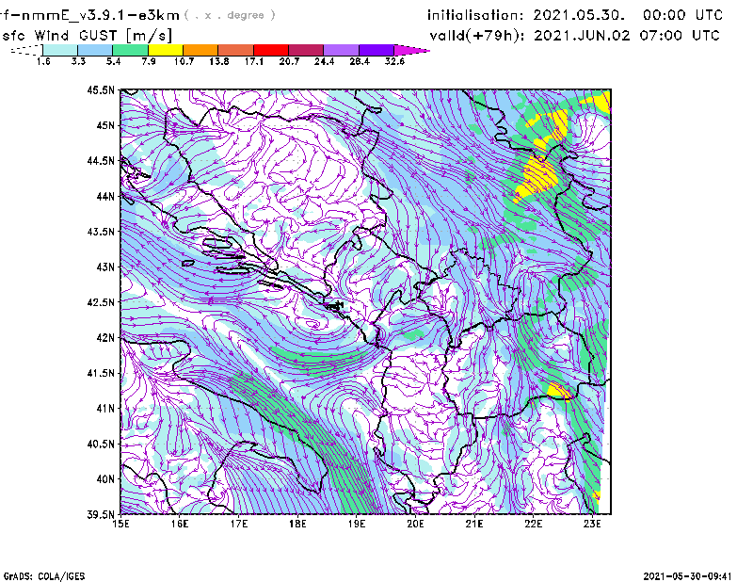Click the '20E' longitude label
This screenshot has width=753, height=582.
415,524
